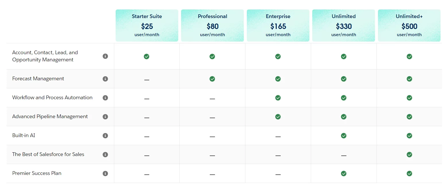
Task: Click the dash under Unlimited for The Best of Salesforce for Sales
Action: tap(344, 155)
